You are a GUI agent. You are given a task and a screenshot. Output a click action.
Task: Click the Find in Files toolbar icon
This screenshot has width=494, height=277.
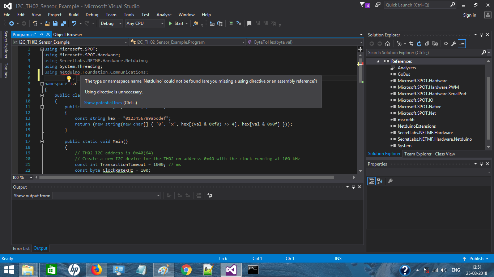196,23
